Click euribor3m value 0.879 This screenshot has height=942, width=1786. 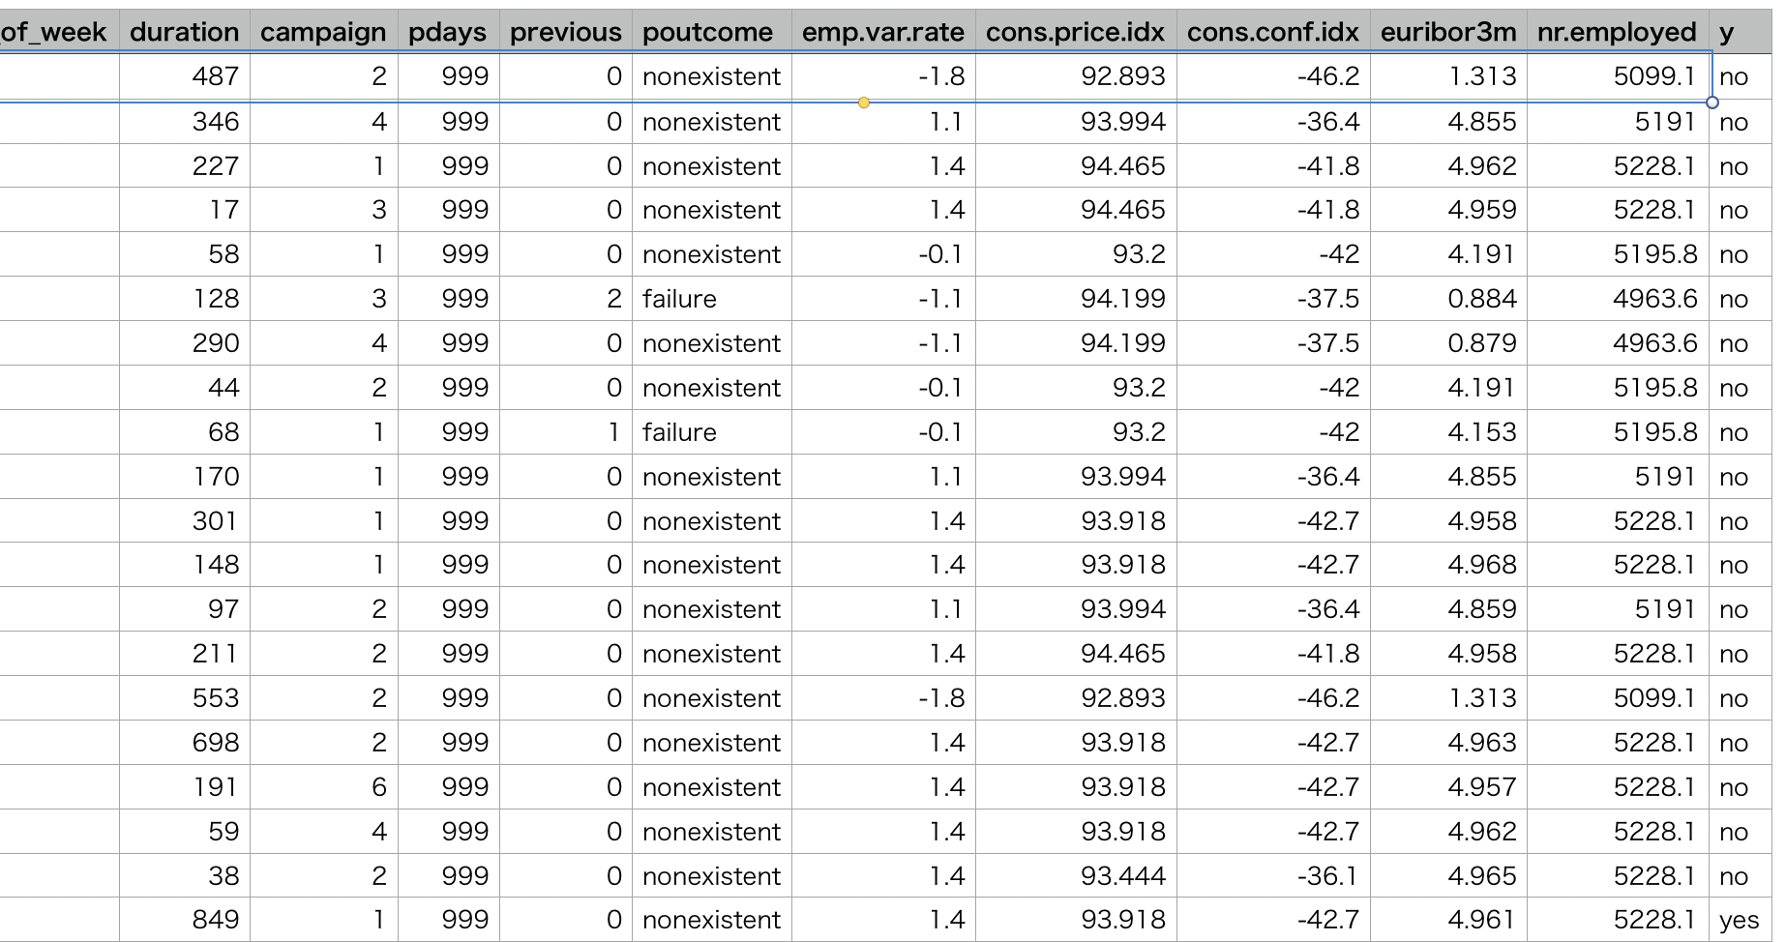tap(1448, 343)
